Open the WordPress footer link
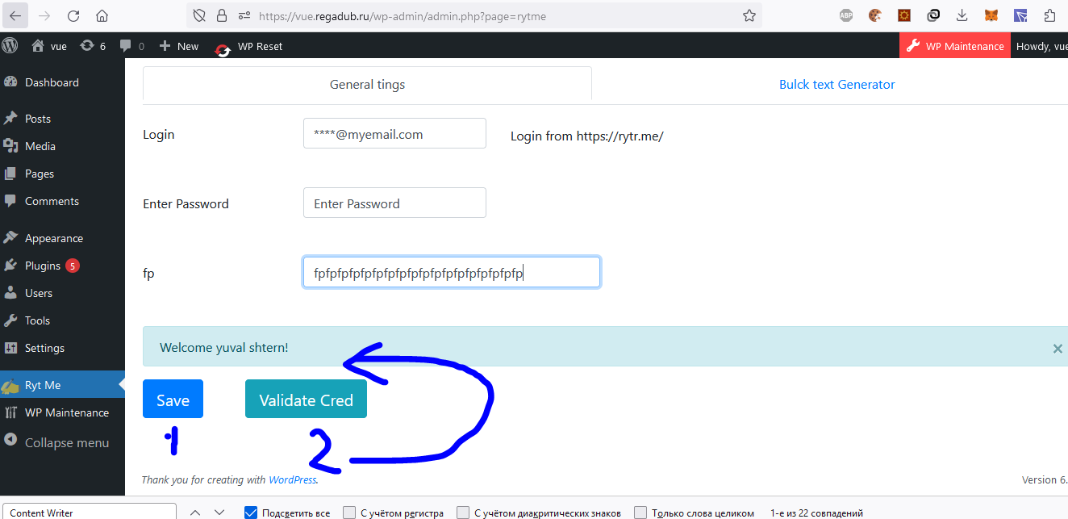Screen dimensions: 1068x519 tap(292, 479)
